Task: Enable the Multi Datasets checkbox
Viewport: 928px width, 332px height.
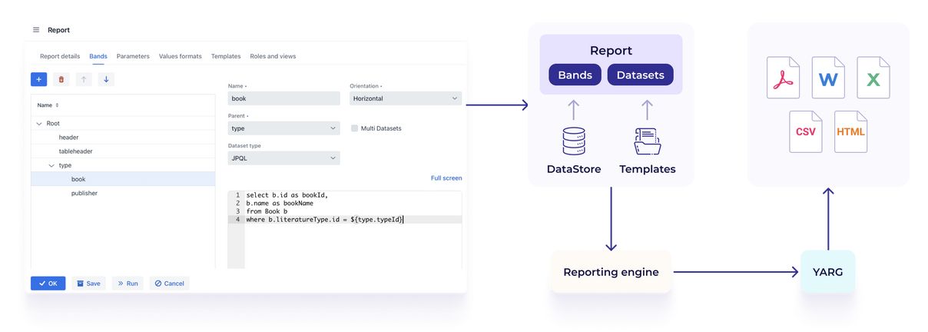Action: (354, 128)
